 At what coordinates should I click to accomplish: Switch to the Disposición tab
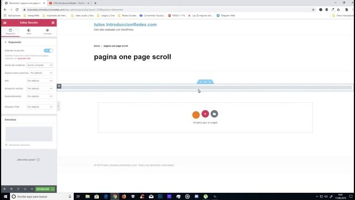pyautogui.click(x=11, y=32)
